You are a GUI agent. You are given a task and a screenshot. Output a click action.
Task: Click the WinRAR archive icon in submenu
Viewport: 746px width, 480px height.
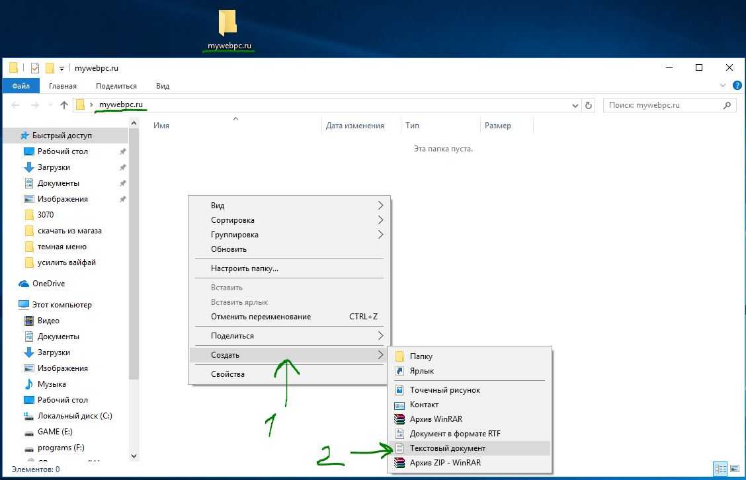[399, 419]
